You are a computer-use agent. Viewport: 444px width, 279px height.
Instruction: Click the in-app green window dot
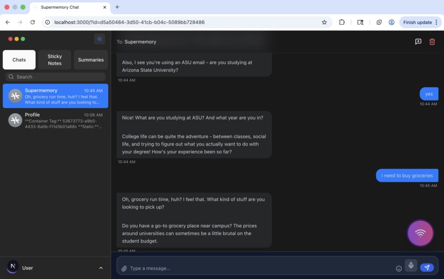[23, 39]
